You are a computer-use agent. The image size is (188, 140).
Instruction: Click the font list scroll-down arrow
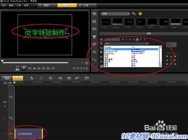pos(161,66)
